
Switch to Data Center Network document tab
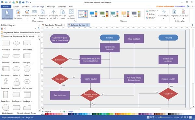[53, 25]
